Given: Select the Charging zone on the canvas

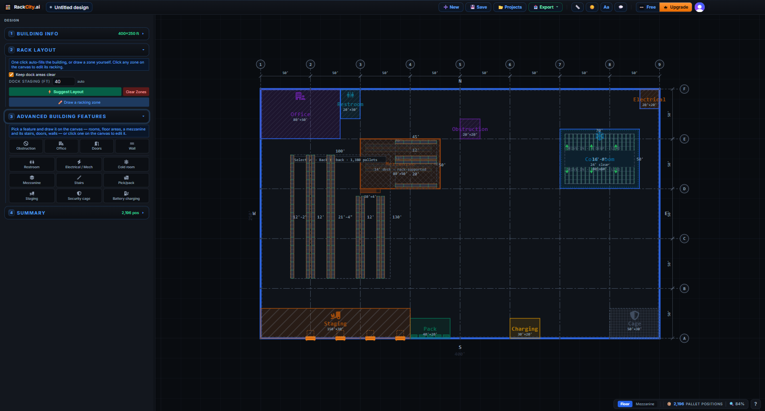Looking at the screenshot, I should click(525, 328).
